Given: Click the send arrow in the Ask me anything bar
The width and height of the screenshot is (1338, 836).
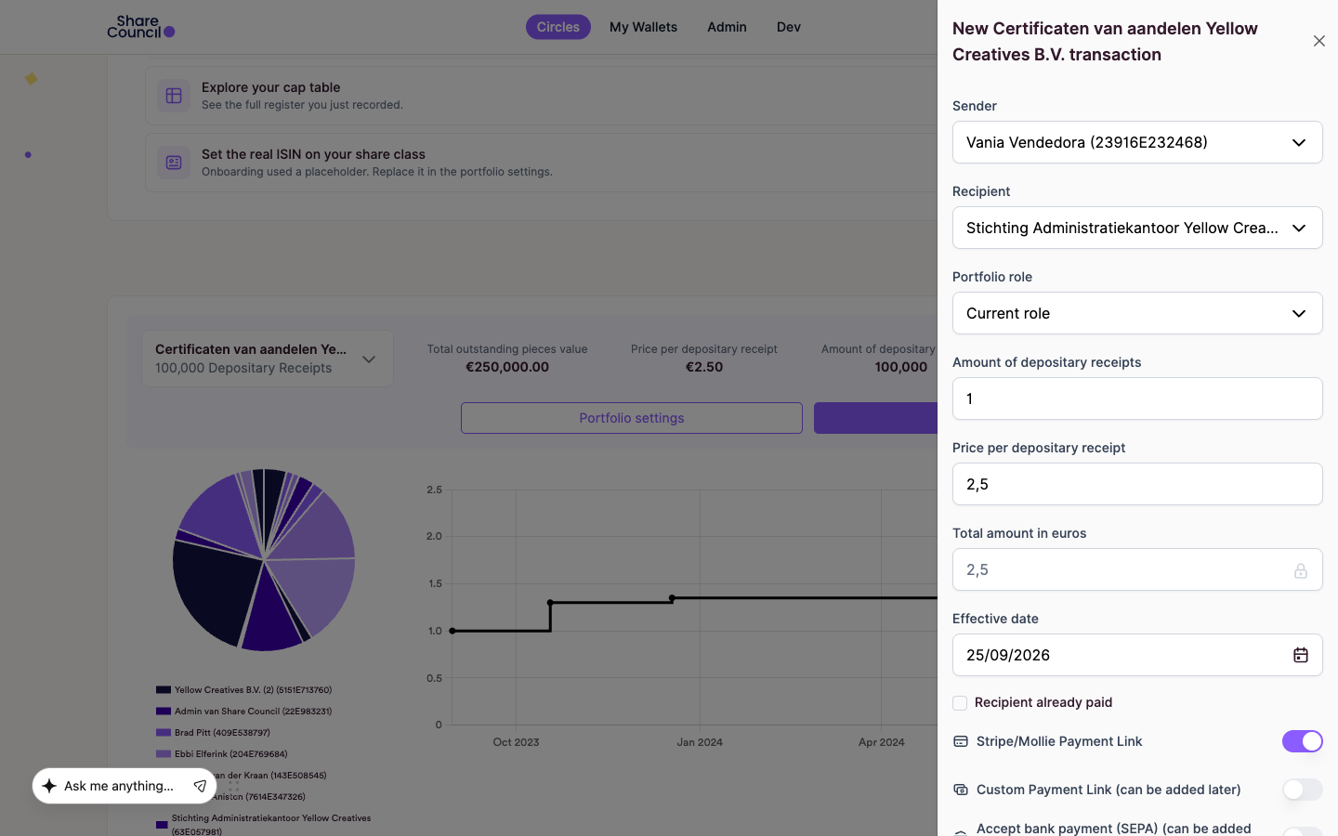Looking at the screenshot, I should coord(200,786).
